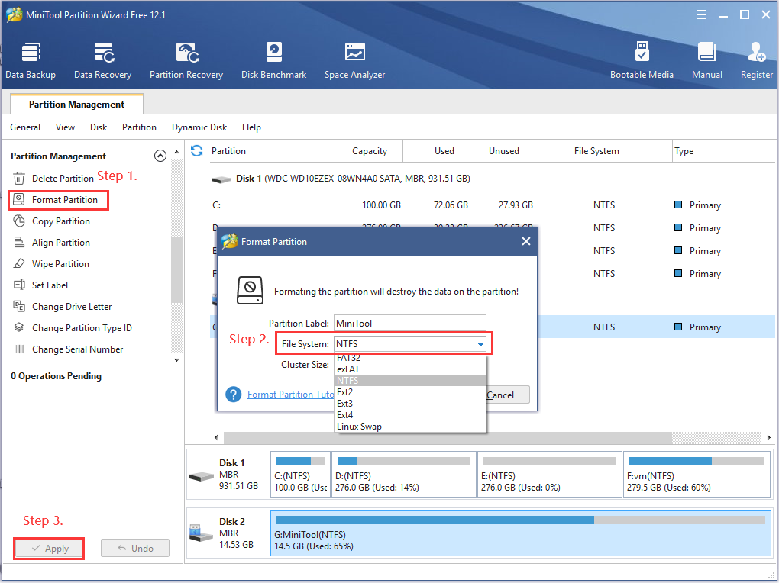
Task: Open the Partition menu
Action: point(139,127)
